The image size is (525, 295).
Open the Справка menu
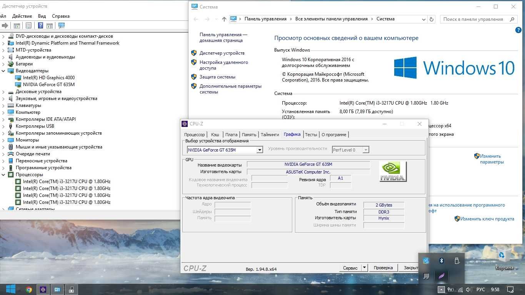[61, 16]
